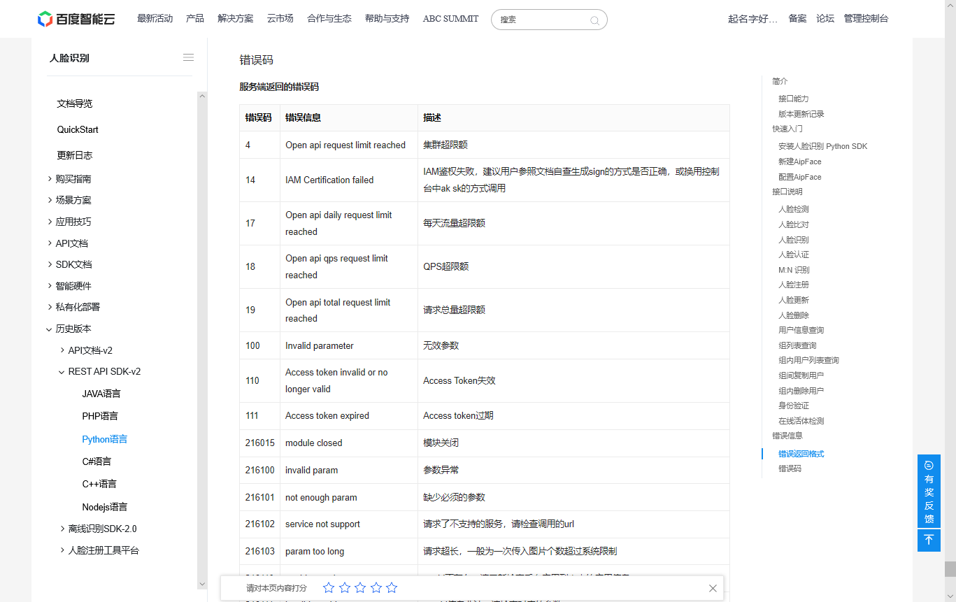The image size is (956, 602).
Task: Dismiss the rating bar with the X icon
Action: click(x=713, y=588)
